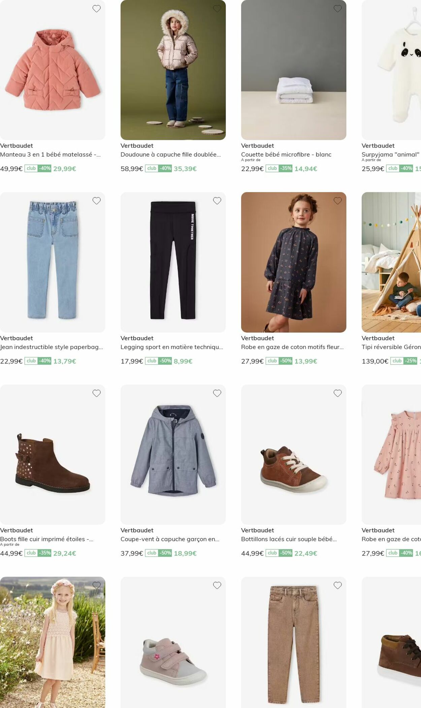Open Tipi réversible product title

point(391,347)
